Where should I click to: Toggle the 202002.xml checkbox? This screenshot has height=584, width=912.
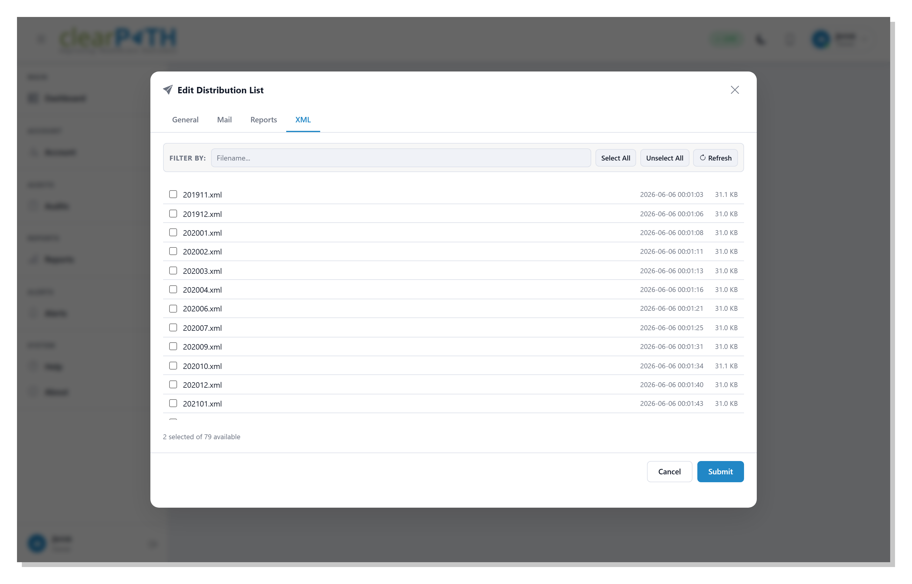pos(173,251)
